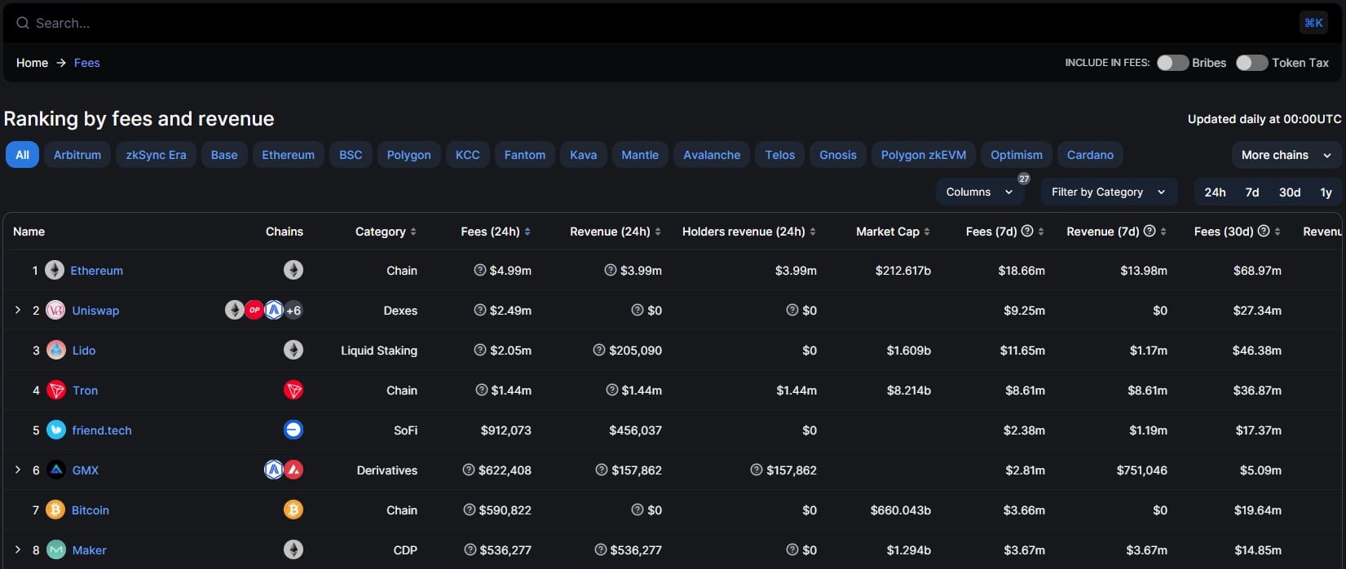
Task: Click the Liquid Staking category cell
Action: point(379,351)
